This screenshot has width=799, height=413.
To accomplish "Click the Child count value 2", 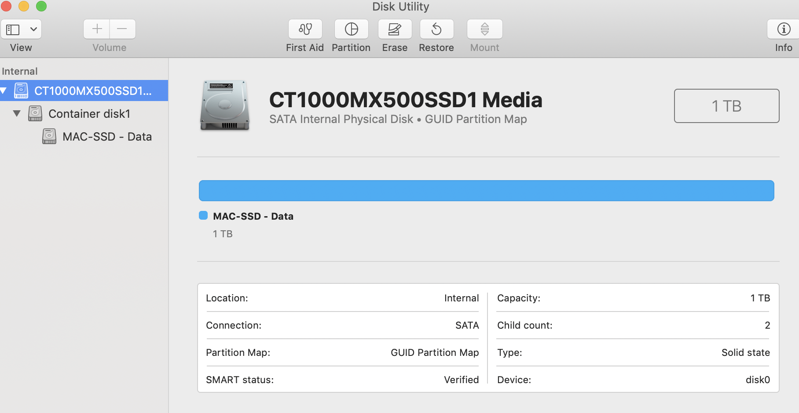I will point(767,325).
